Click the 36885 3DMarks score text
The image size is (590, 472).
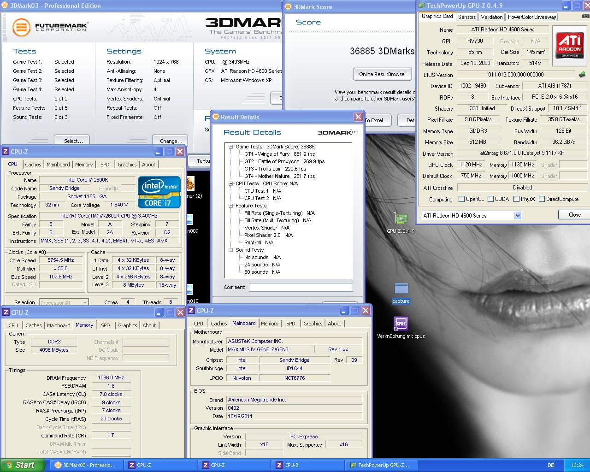point(382,51)
